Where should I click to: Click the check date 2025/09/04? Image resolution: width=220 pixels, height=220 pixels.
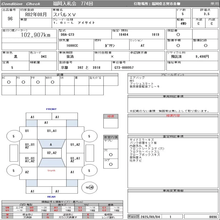(150, 217)
